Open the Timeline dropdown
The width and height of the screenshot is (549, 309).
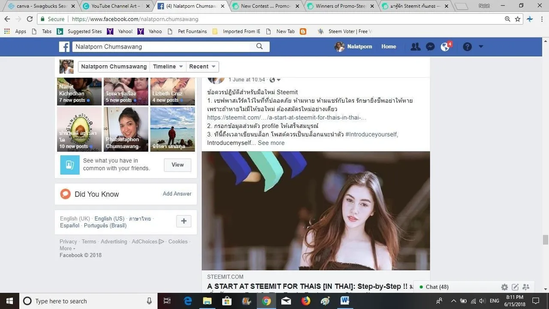168,67
